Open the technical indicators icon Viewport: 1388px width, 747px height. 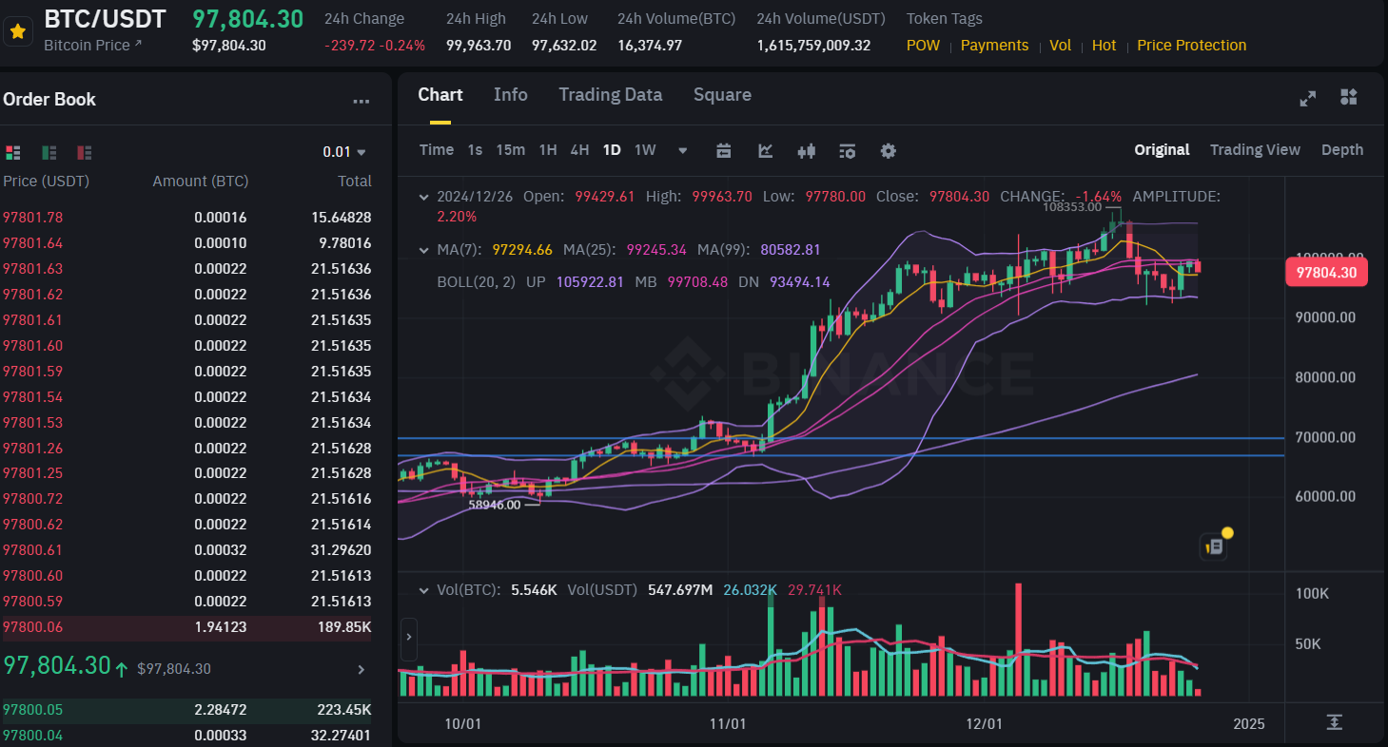[x=765, y=150]
